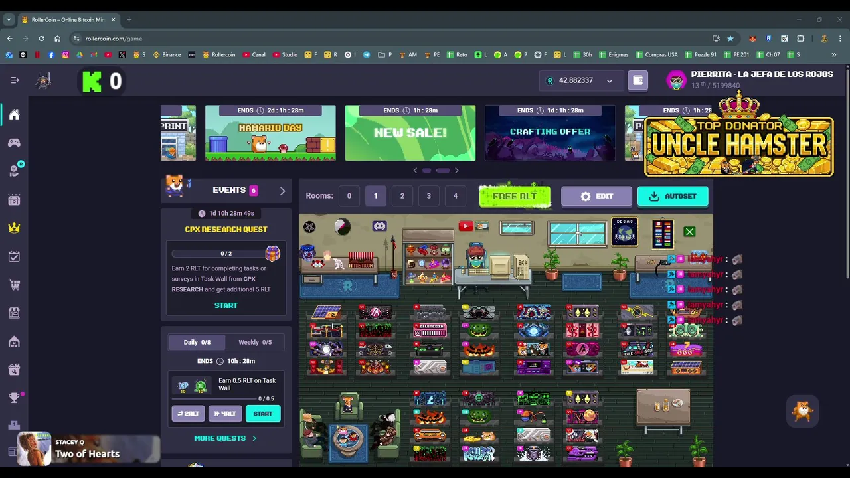Click the Task Wall 0/0.5 progress bar
The width and height of the screenshot is (850, 478).
click(x=214, y=399)
